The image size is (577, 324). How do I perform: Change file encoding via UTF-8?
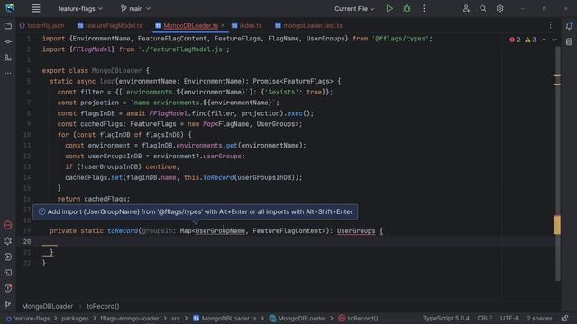tap(509, 318)
